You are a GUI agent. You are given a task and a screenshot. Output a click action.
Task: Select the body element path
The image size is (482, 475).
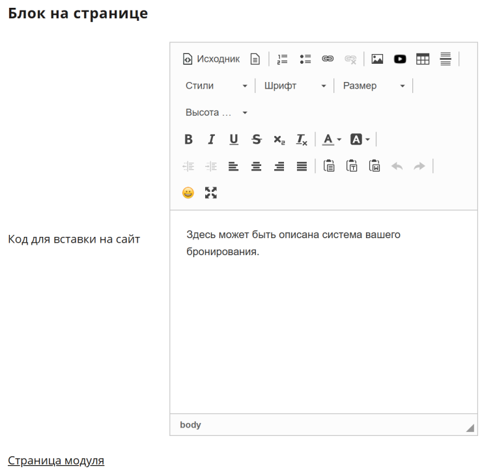click(x=190, y=425)
